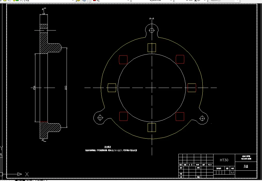This screenshot has height=181, width=262.
Task: Pick the top lug bolt hole circle
Action: [152, 31]
